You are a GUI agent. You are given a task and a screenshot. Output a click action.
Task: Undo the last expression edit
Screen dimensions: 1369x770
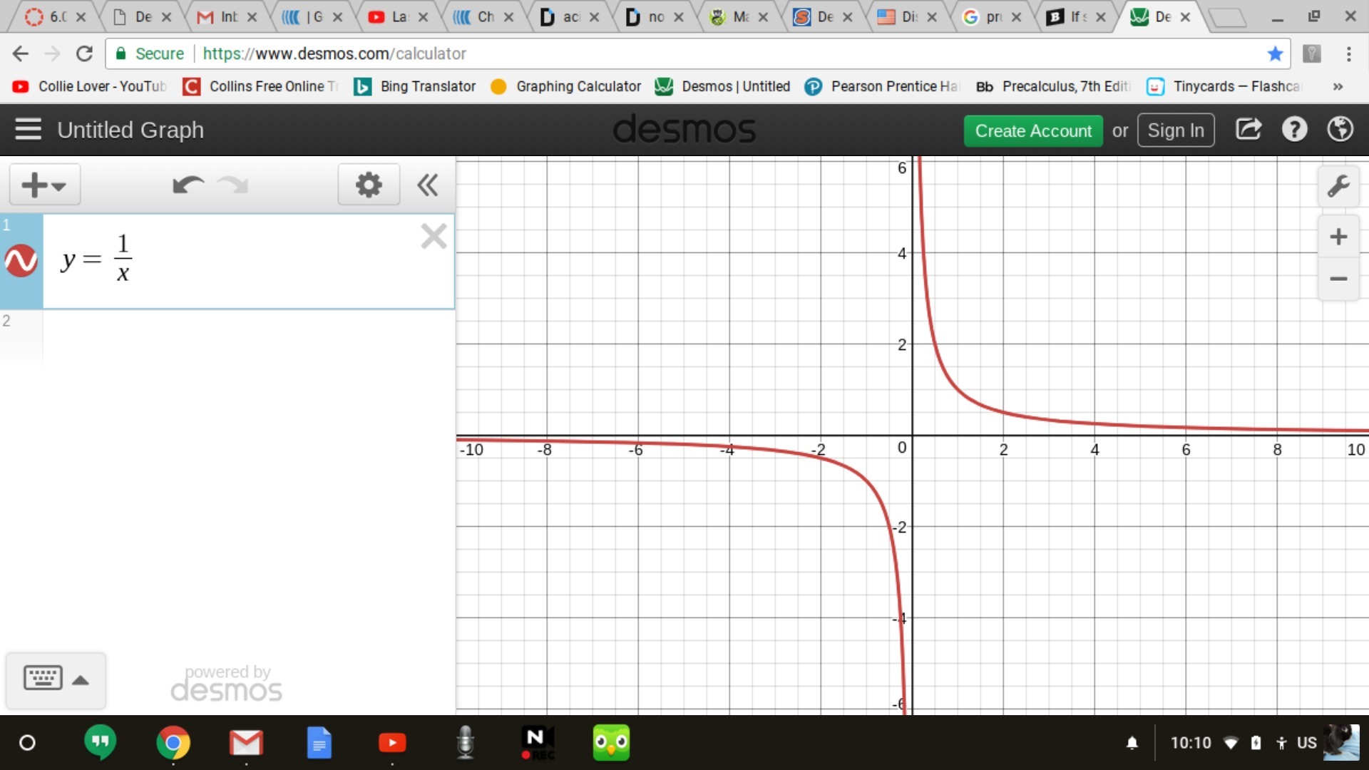click(188, 185)
